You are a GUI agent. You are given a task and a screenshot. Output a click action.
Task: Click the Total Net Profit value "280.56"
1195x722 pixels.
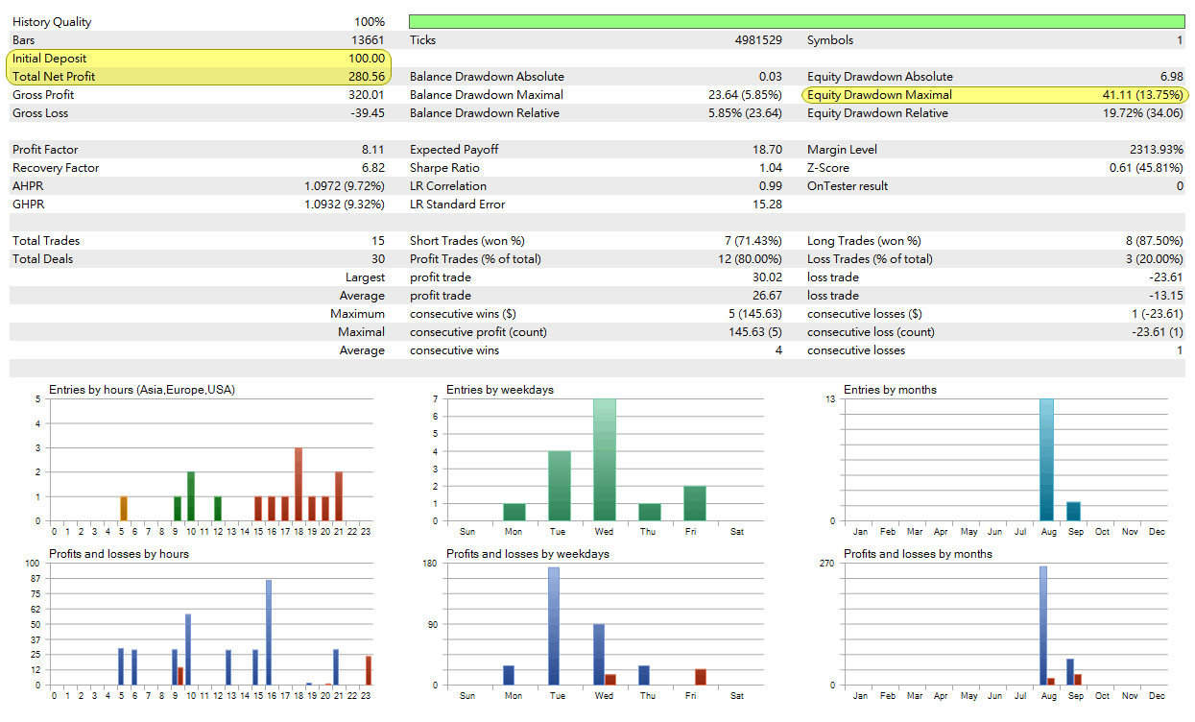tap(367, 77)
